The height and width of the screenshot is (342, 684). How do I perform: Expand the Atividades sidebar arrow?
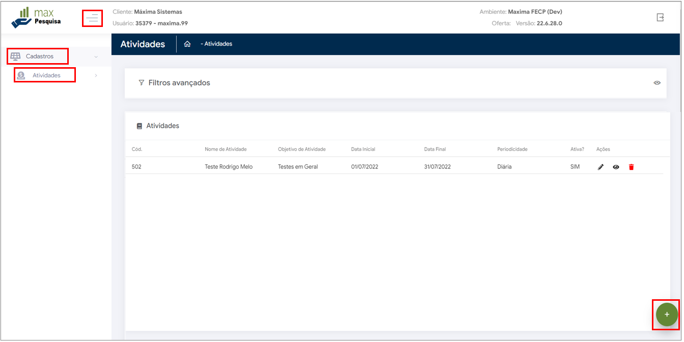pos(96,76)
